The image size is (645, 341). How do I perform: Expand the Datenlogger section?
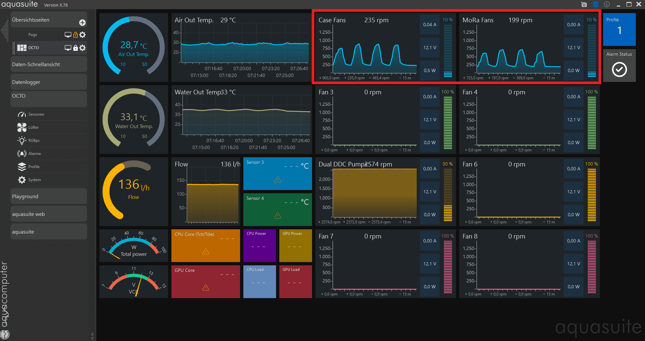click(x=49, y=82)
